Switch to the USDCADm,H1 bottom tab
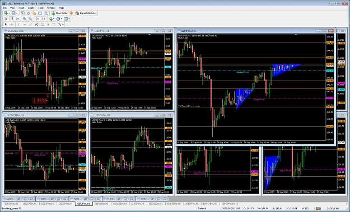Viewport: 350px width, 212px height. click(x=30, y=204)
